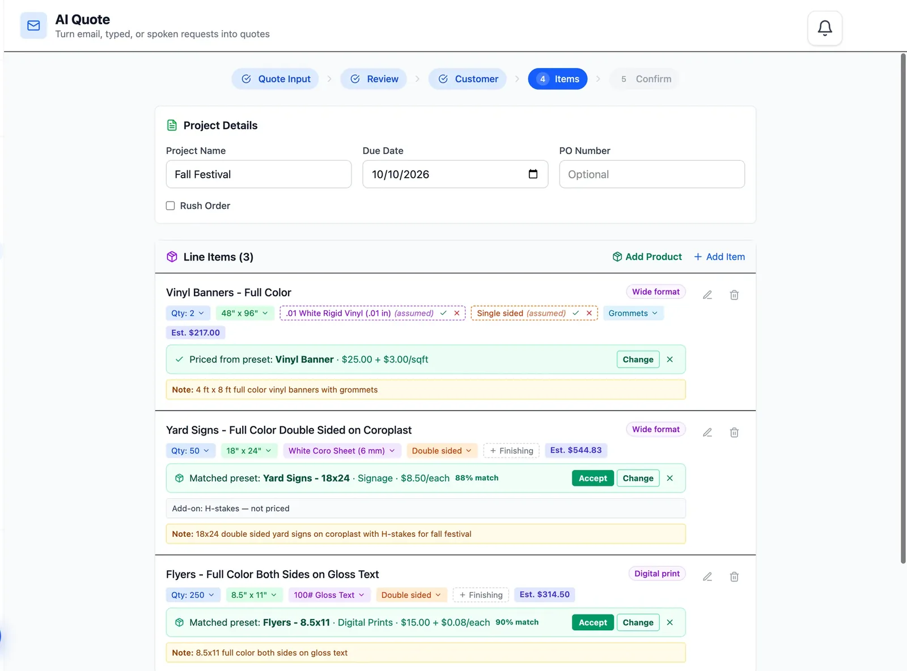Change the Vinyl Banner preset
907x671 pixels.
(x=638, y=360)
